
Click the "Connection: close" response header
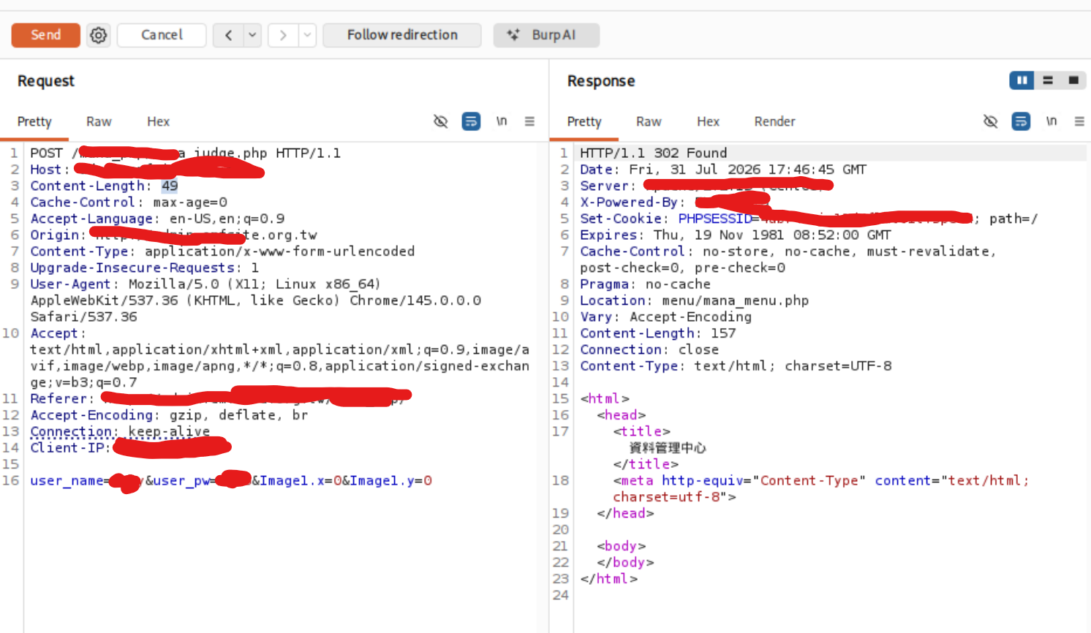649,349
